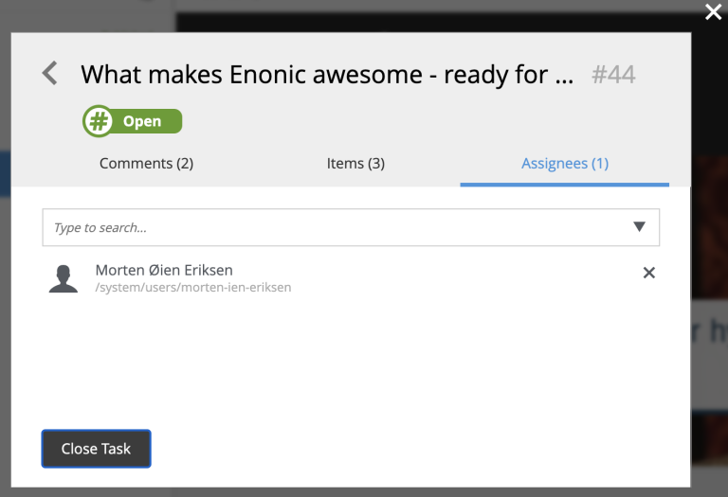The height and width of the screenshot is (497, 728).
Task: Select the Morten Øien Eriksen name
Action: coord(164,270)
